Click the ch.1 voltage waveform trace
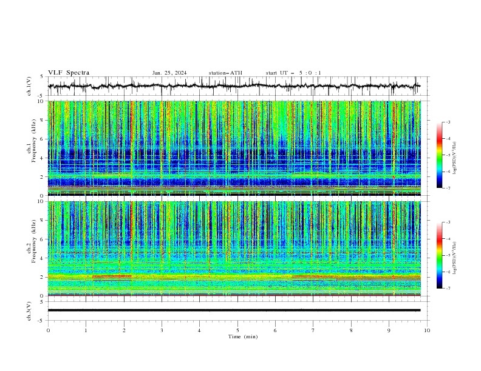Screen dimensions: 481x371 click(x=234, y=86)
